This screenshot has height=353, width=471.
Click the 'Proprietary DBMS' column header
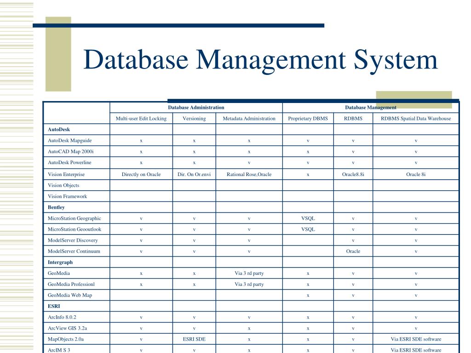coord(308,119)
